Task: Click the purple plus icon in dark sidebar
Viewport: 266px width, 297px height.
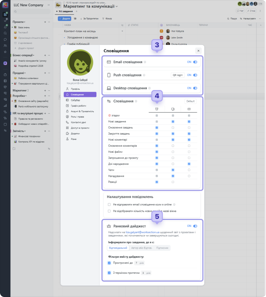Action: [5, 63]
